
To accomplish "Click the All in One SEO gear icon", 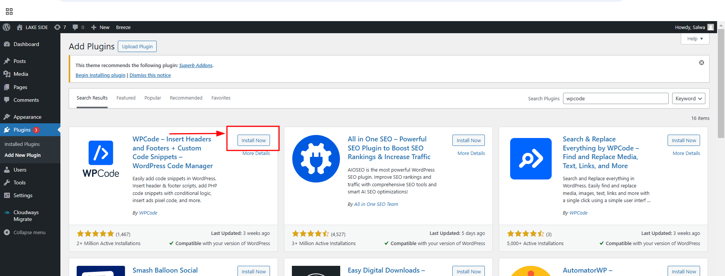I will tap(316, 159).
